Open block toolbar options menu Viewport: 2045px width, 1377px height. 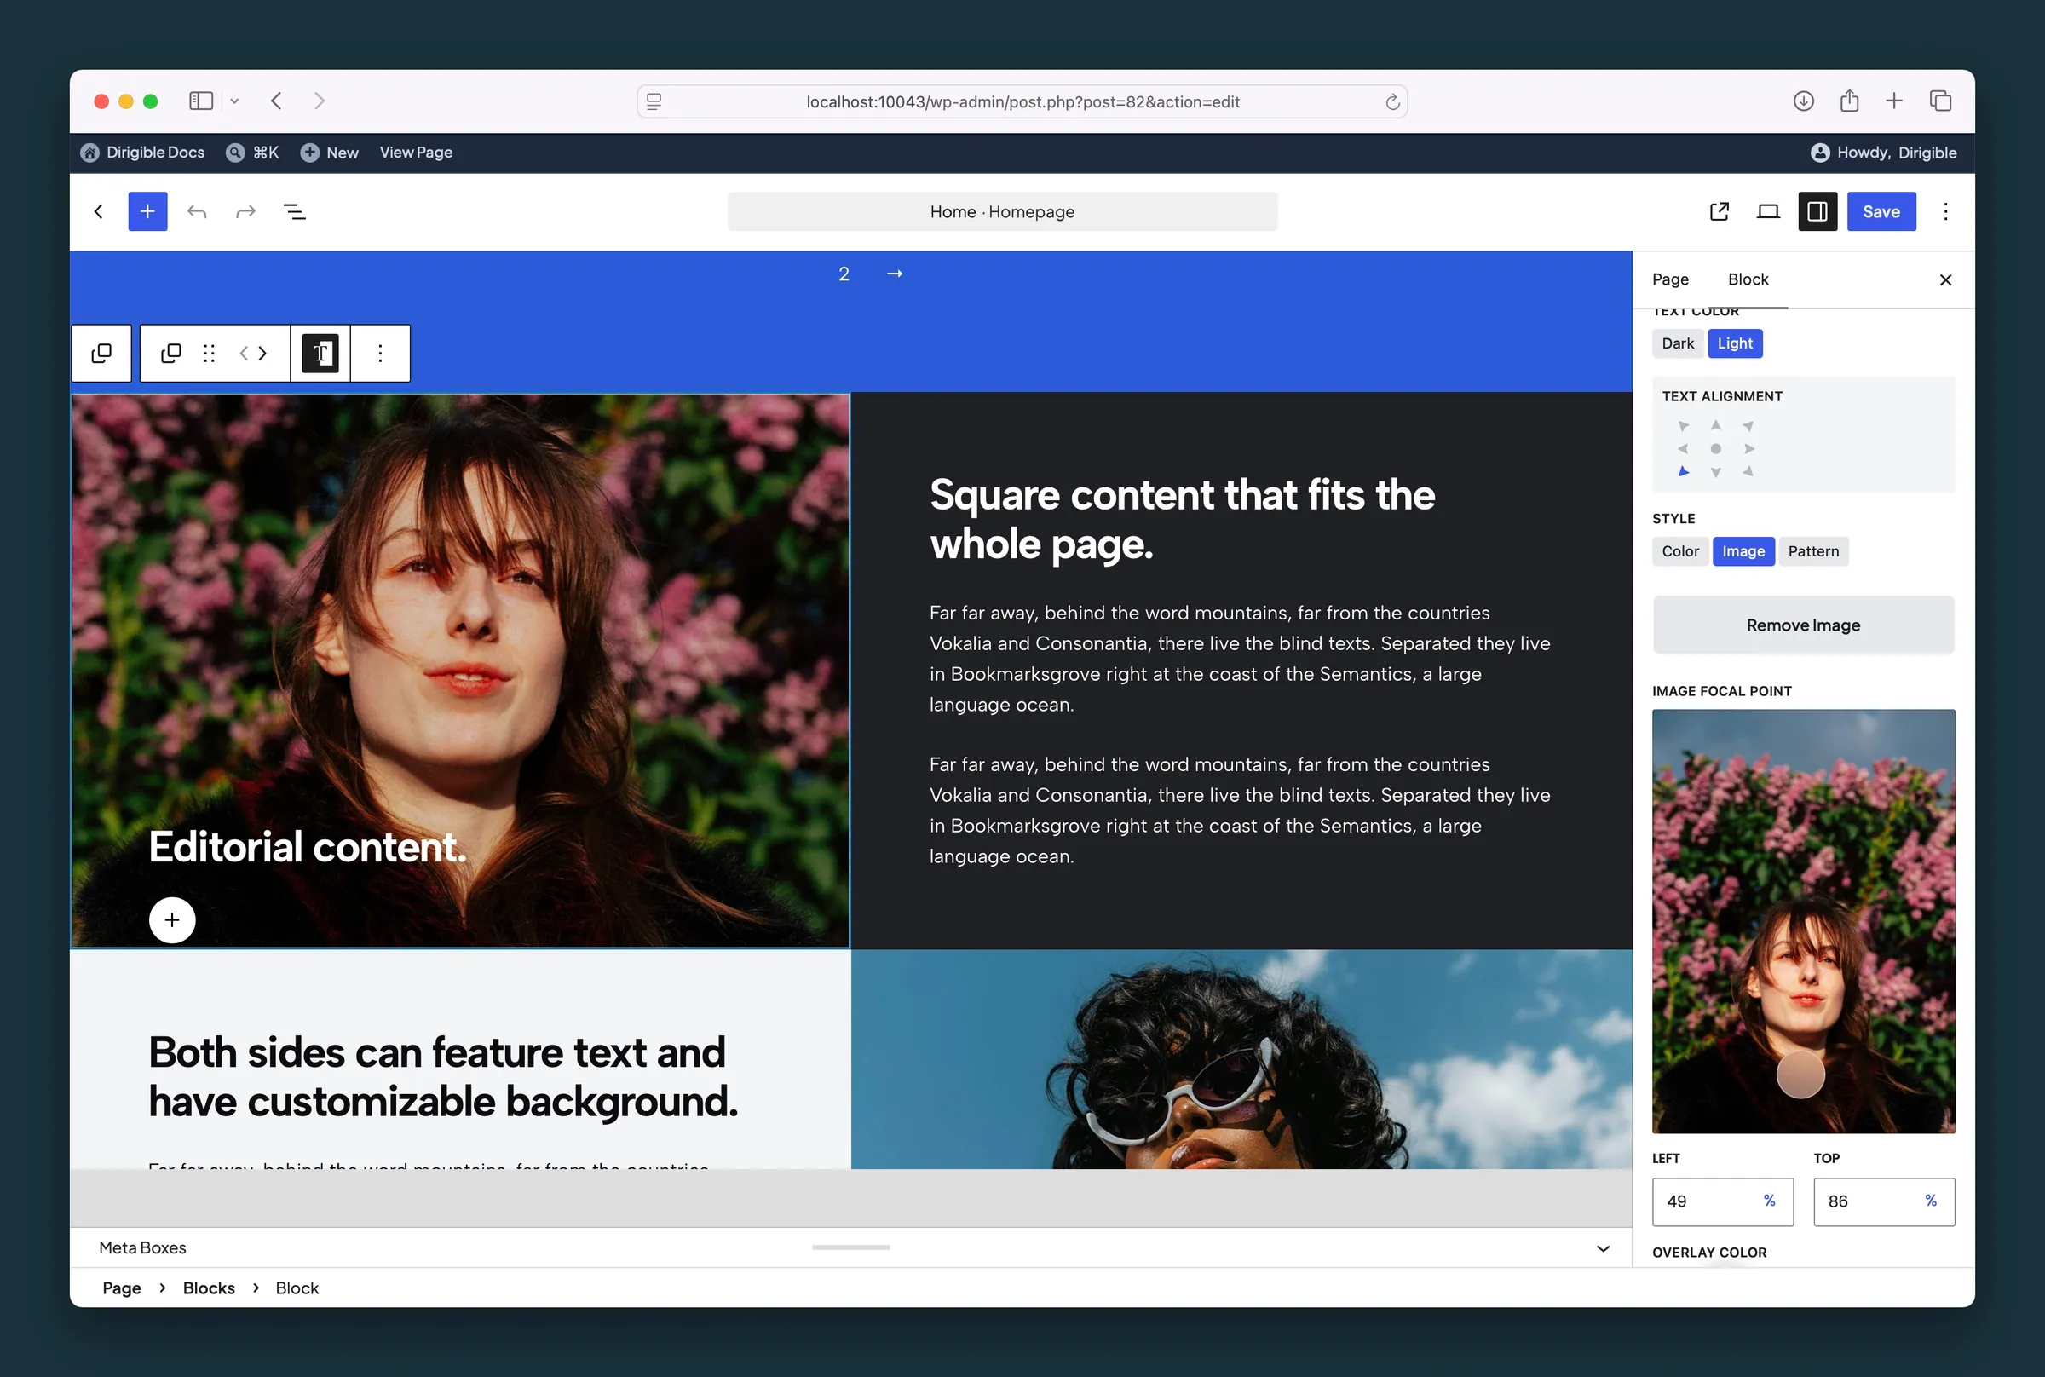click(x=380, y=353)
